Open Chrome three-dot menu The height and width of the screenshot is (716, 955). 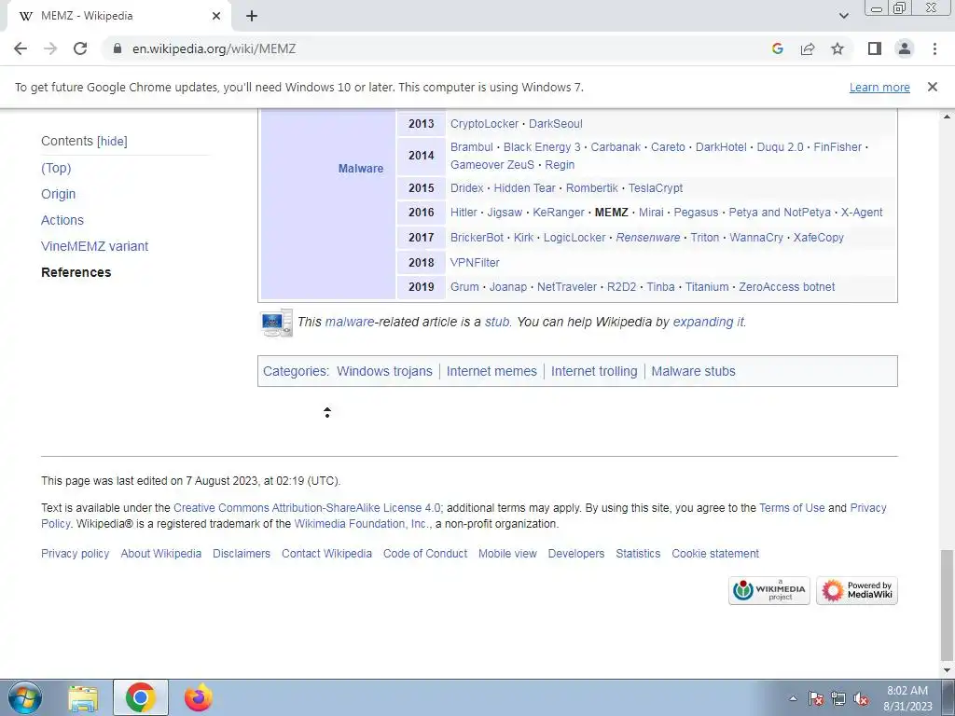[x=934, y=48]
